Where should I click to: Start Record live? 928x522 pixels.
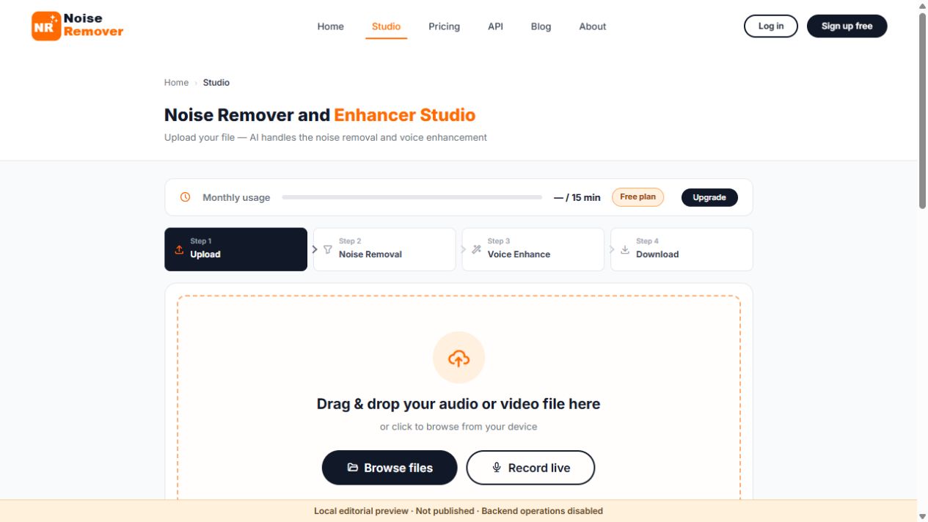pos(530,468)
